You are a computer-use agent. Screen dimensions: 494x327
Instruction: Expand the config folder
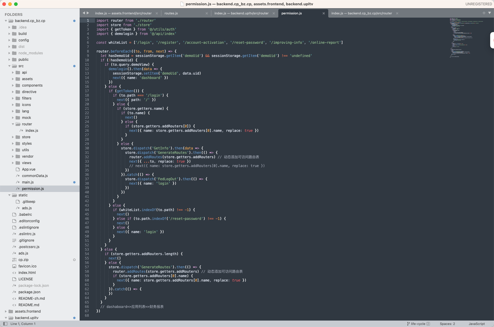[9, 40]
